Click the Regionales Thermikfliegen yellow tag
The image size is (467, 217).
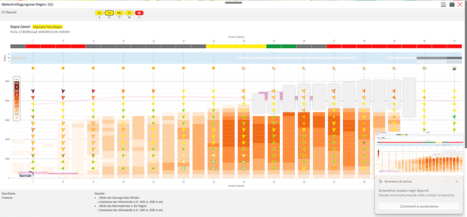(48, 26)
